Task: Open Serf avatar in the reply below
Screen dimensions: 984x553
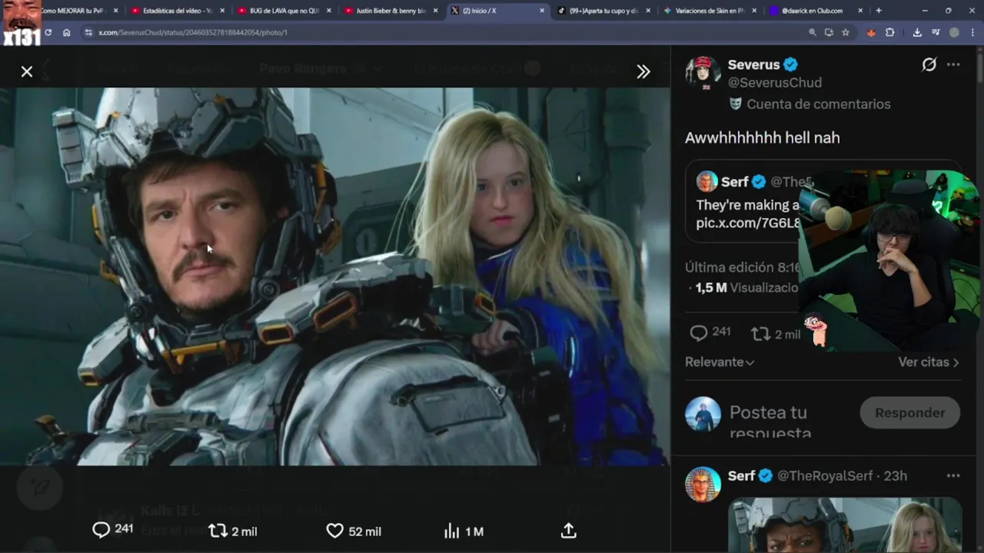Action: tap(703, 485)
